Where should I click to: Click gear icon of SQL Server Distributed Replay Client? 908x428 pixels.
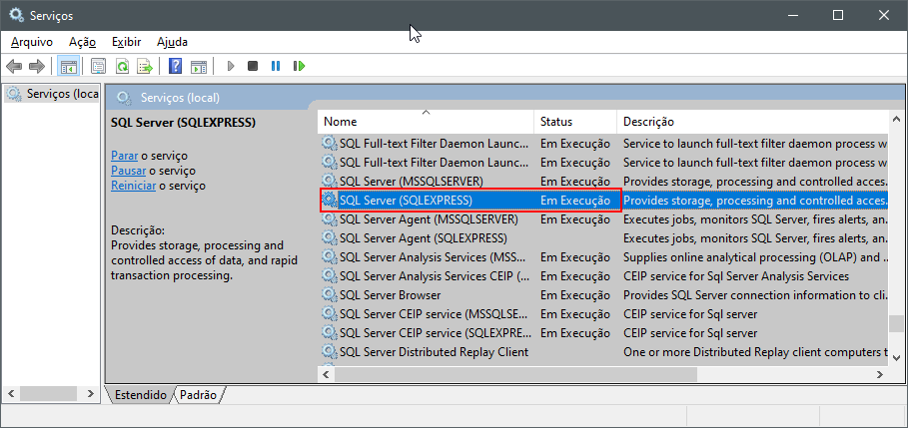click(x=329, y=351)
